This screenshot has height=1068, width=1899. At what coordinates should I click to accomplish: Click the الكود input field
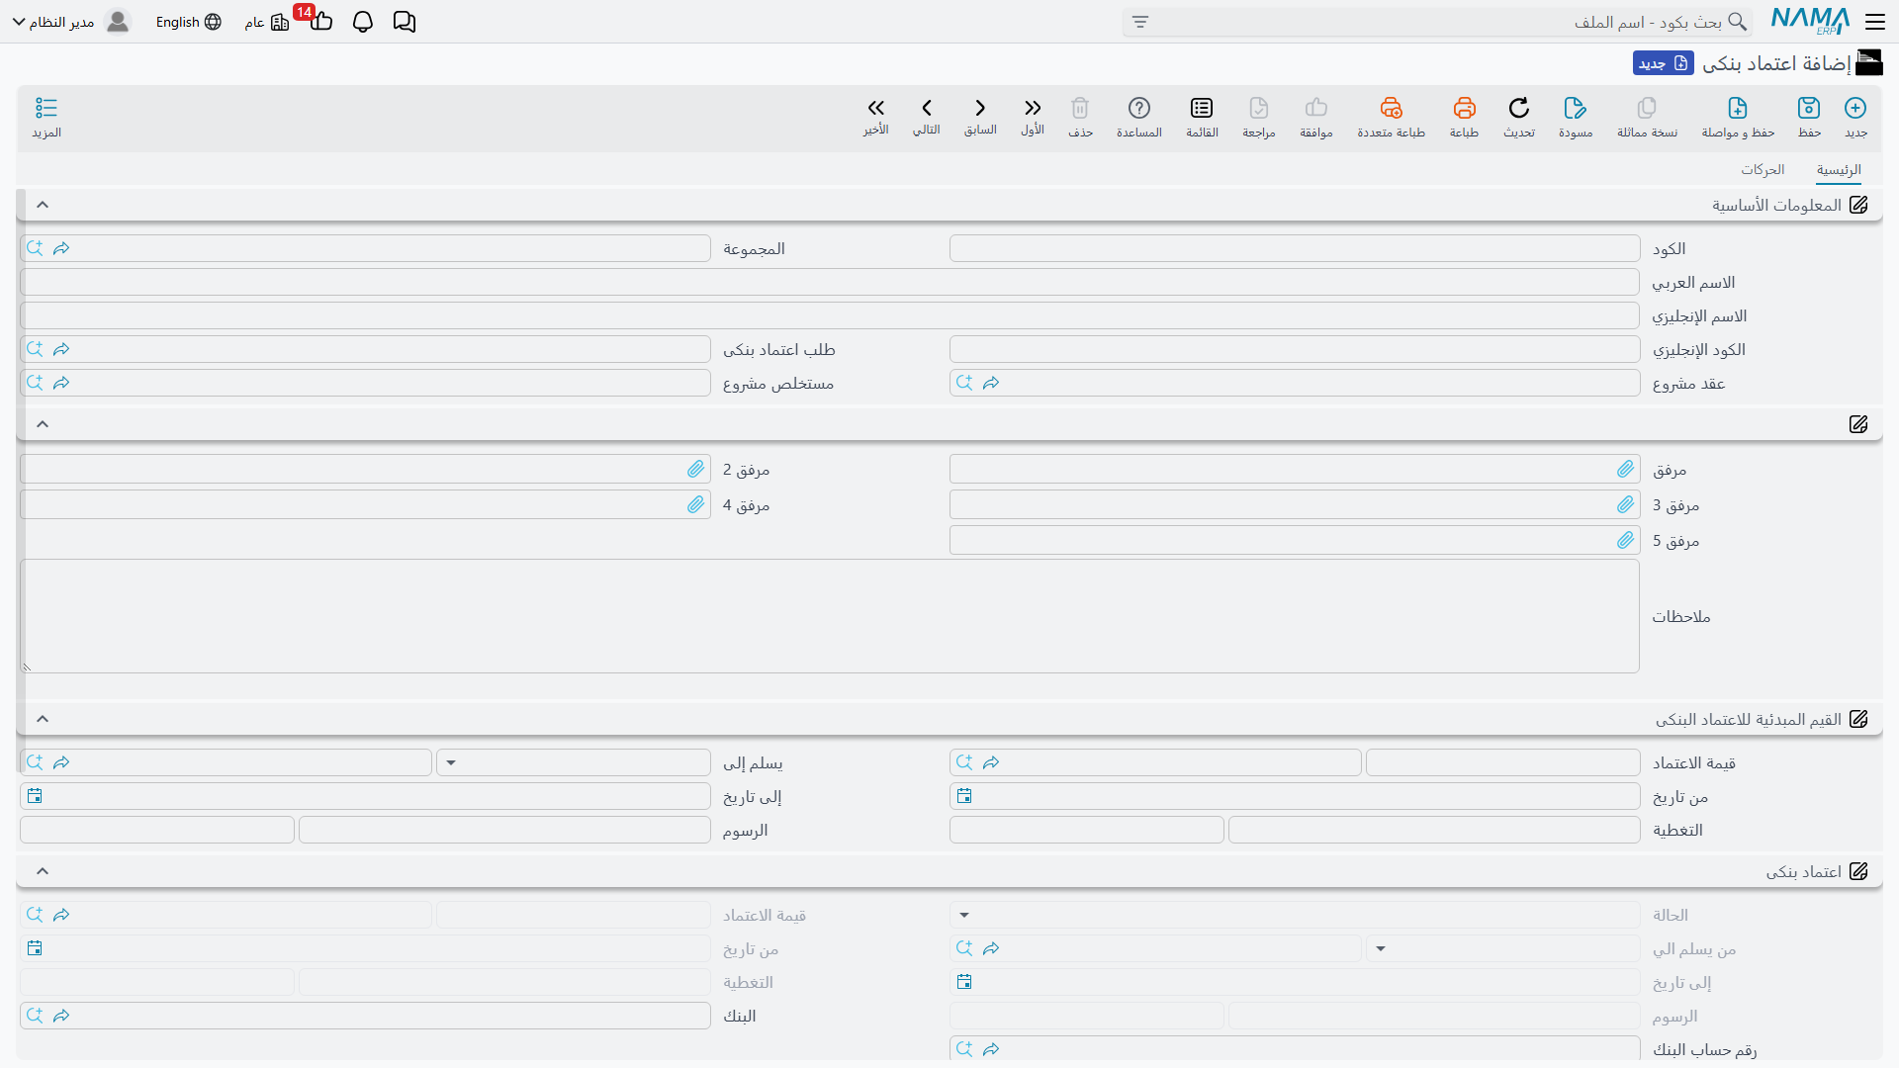point(1295,248)
